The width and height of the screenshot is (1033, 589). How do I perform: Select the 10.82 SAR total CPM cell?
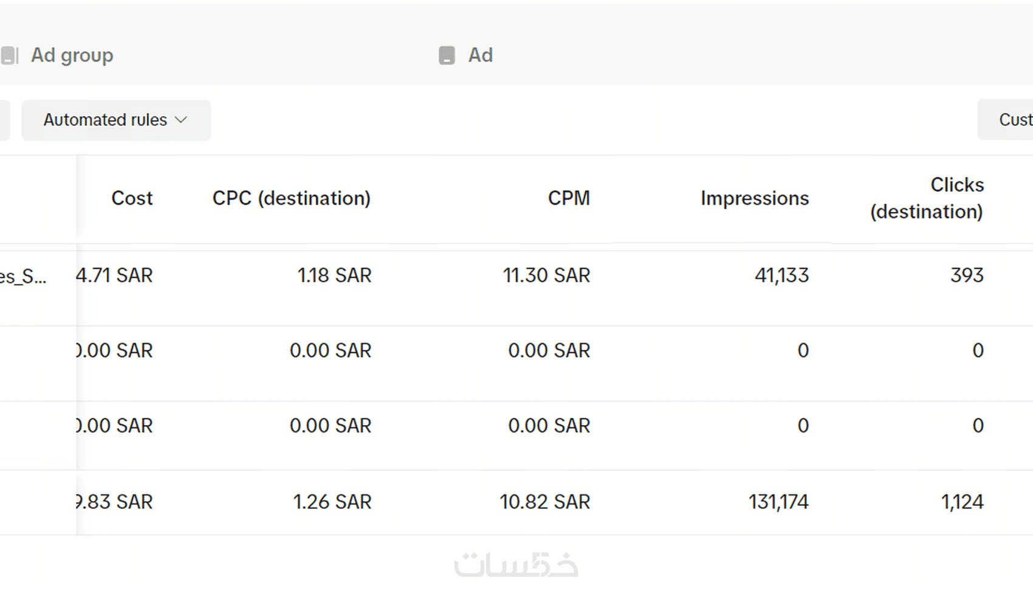coord(544,502)
